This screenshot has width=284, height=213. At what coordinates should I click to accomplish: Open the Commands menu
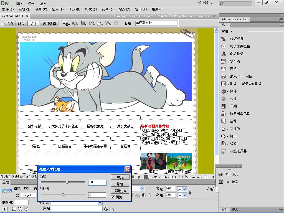tap(108, 9)
